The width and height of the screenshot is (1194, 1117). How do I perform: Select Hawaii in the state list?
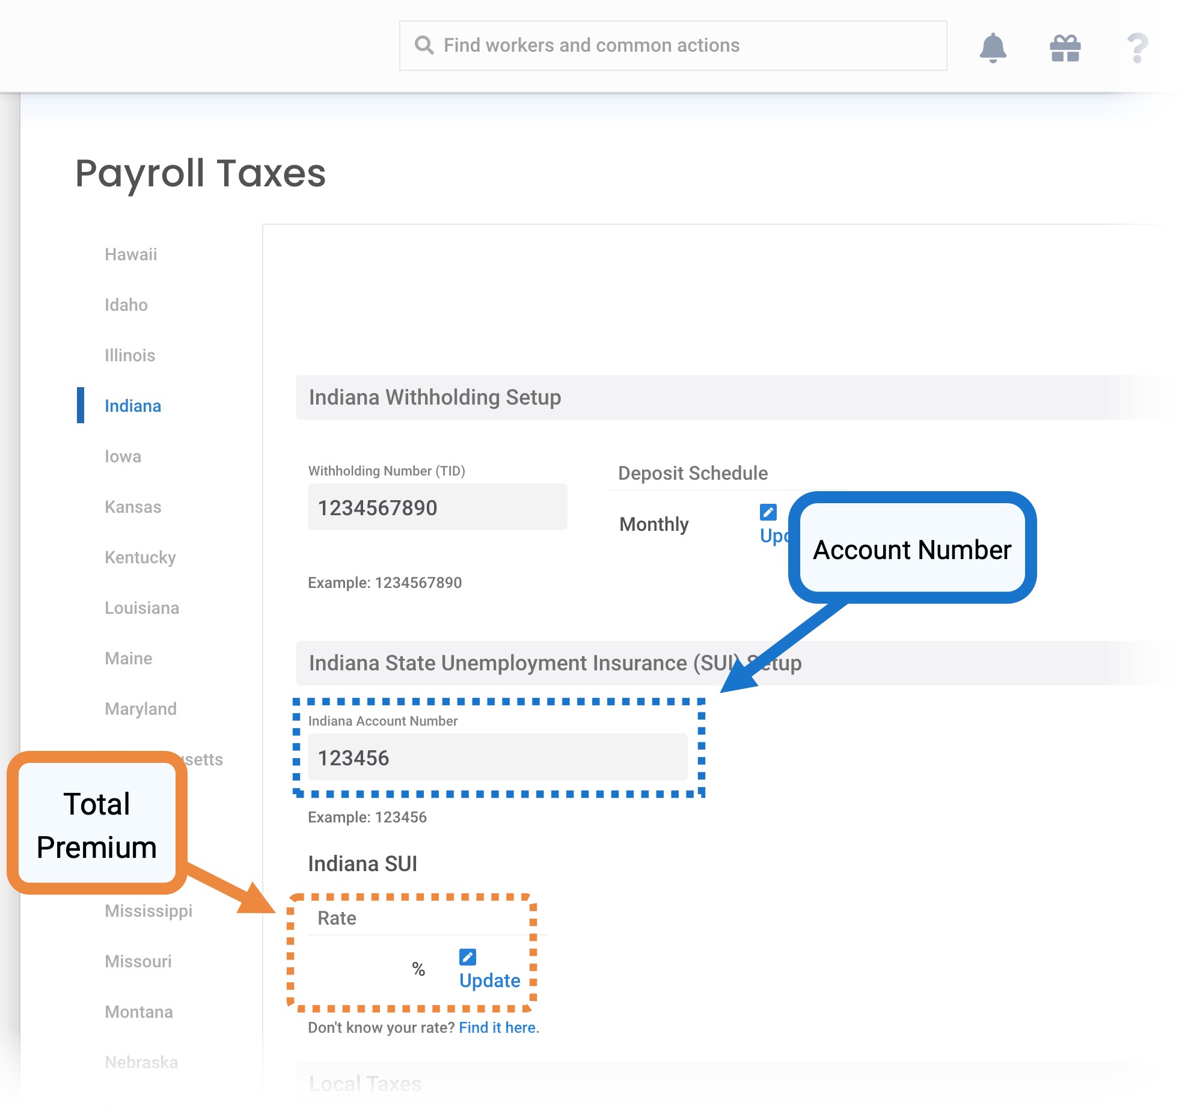pos(130,254)
